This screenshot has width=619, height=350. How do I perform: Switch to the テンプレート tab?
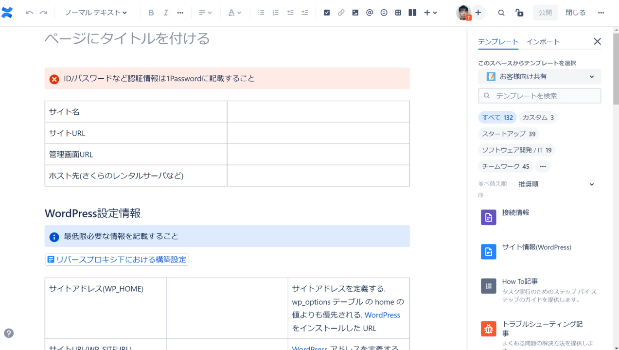(498, 42)
